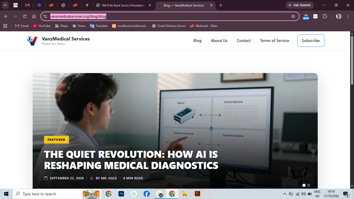The width and height of the screenshot is (354, 199).
Task: Open the Chrome three-dot menu
Action: (348, 16)
